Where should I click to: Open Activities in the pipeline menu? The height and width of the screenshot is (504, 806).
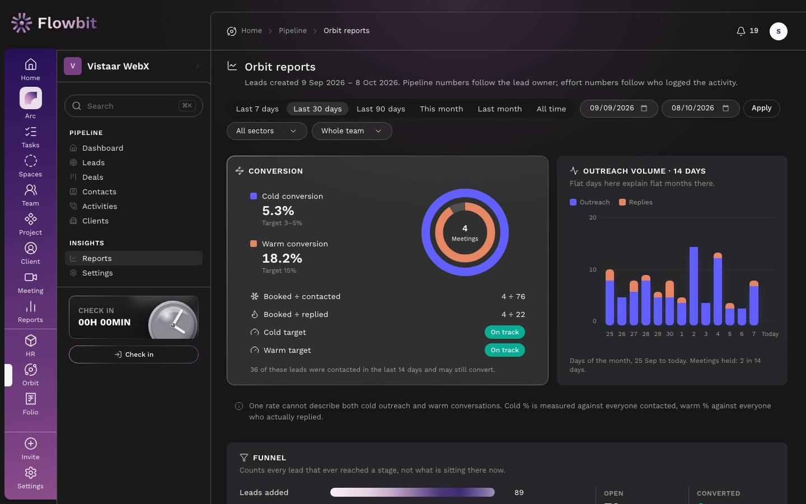[134, 206]
